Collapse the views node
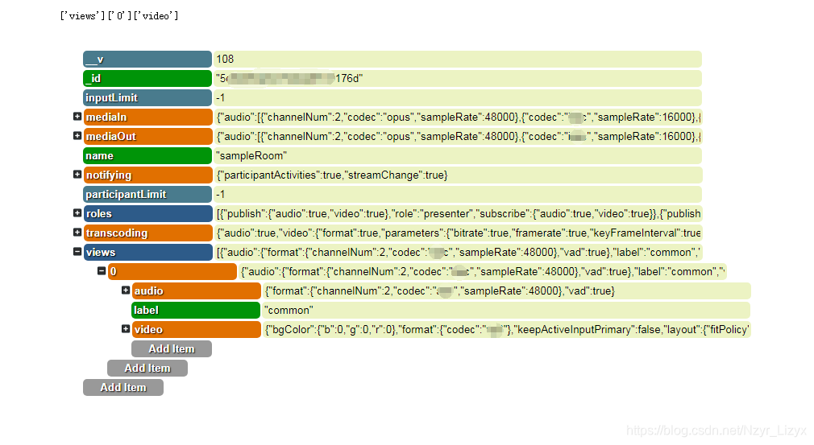The width and height of the screenshot is (814, 445). point(77,252)
